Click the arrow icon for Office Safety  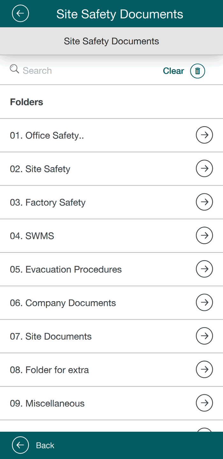204,135
